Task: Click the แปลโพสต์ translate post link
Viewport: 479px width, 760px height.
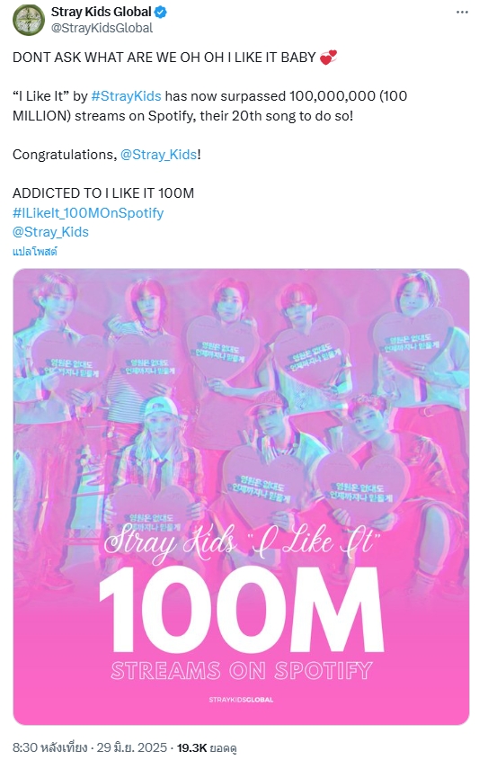Action: pos(35,252)
